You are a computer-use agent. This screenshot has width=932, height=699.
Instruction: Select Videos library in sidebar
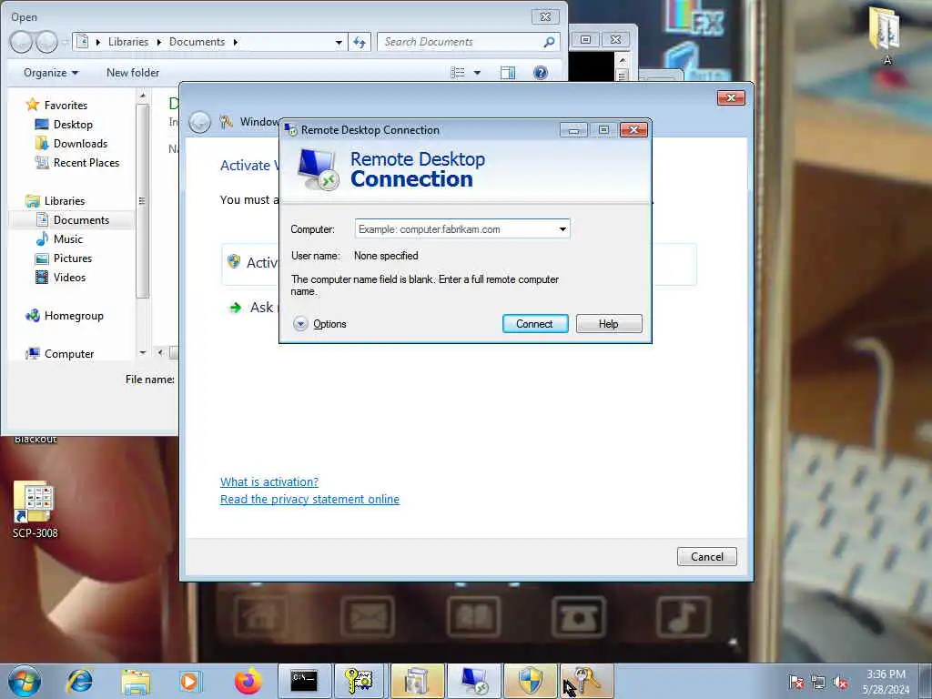pyautogui.click(x=61, y=278)
